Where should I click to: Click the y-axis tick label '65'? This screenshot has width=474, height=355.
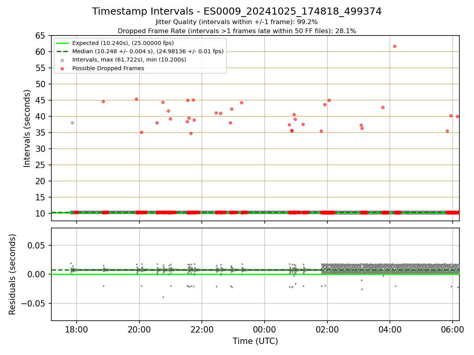pos(41,35)
